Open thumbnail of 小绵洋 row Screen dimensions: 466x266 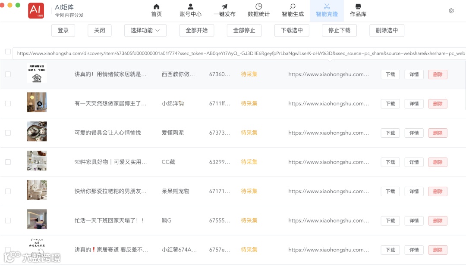(37, 102)
